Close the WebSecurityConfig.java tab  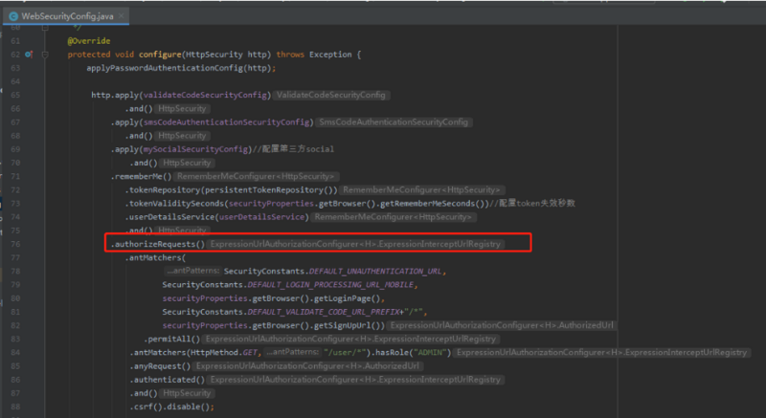tap(122, 16)
